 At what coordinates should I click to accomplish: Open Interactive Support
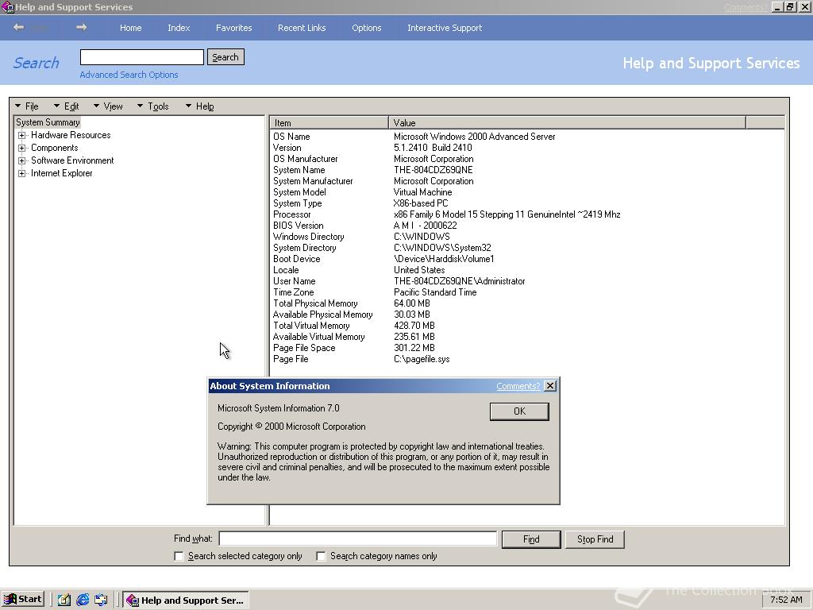(x=445, y=28)
